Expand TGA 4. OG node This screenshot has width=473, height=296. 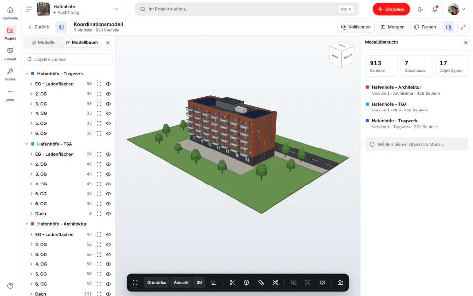[x=31, y=184]
